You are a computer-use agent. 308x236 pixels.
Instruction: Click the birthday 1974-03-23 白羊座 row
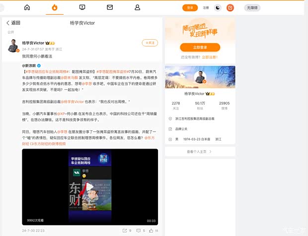[x=197, y=139]
